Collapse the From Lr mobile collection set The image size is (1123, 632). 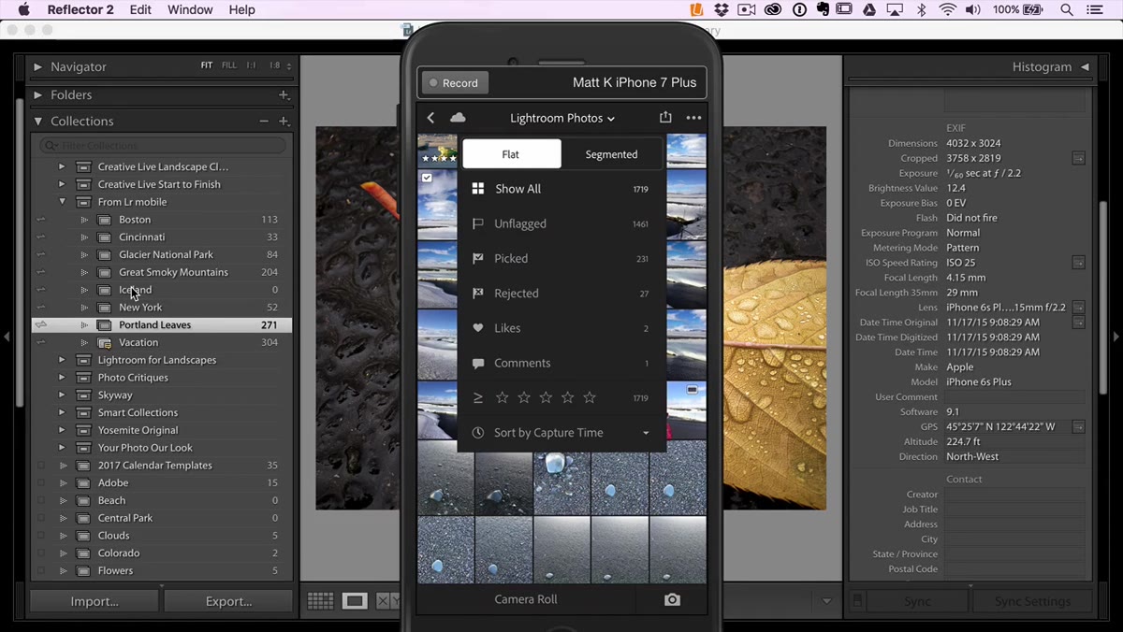(x=62, y=202)
